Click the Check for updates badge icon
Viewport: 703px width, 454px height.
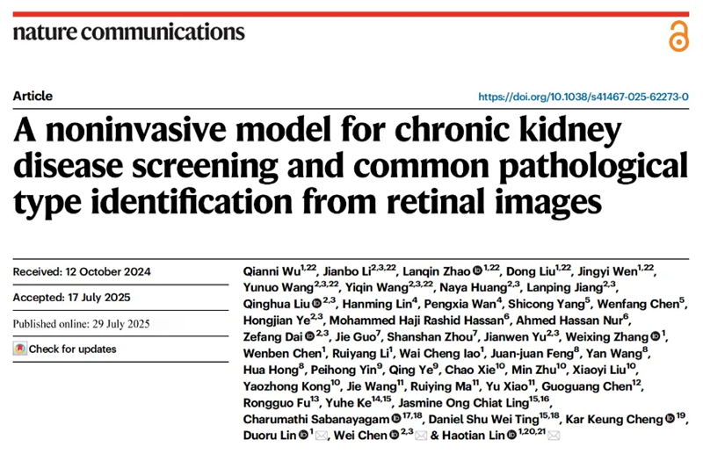pyautogui.click(x=20, y=349)
